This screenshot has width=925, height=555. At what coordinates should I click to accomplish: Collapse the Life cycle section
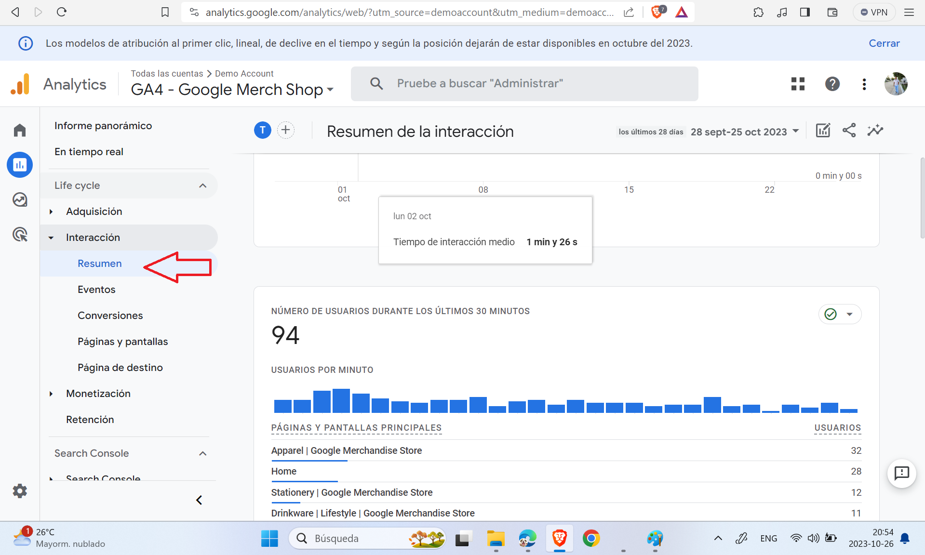click(x=203, y=185)
